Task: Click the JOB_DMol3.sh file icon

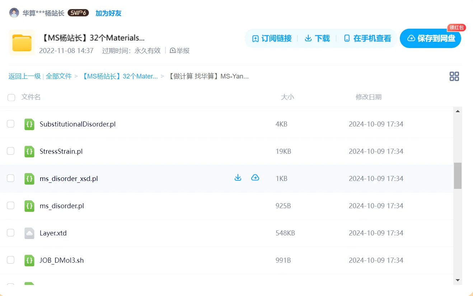Action: tap(29, 261)
